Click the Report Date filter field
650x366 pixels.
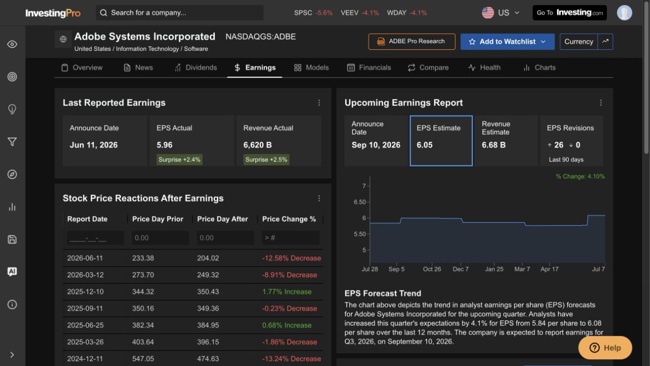pyautogui.click(x=95, y=238)
